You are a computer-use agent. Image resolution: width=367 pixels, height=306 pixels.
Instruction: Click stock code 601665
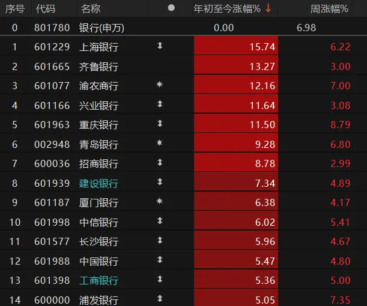(x=52, y=66)
